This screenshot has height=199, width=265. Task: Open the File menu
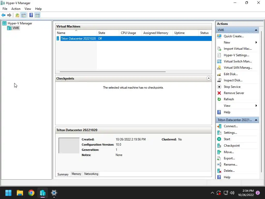click(x=5, y=9)
